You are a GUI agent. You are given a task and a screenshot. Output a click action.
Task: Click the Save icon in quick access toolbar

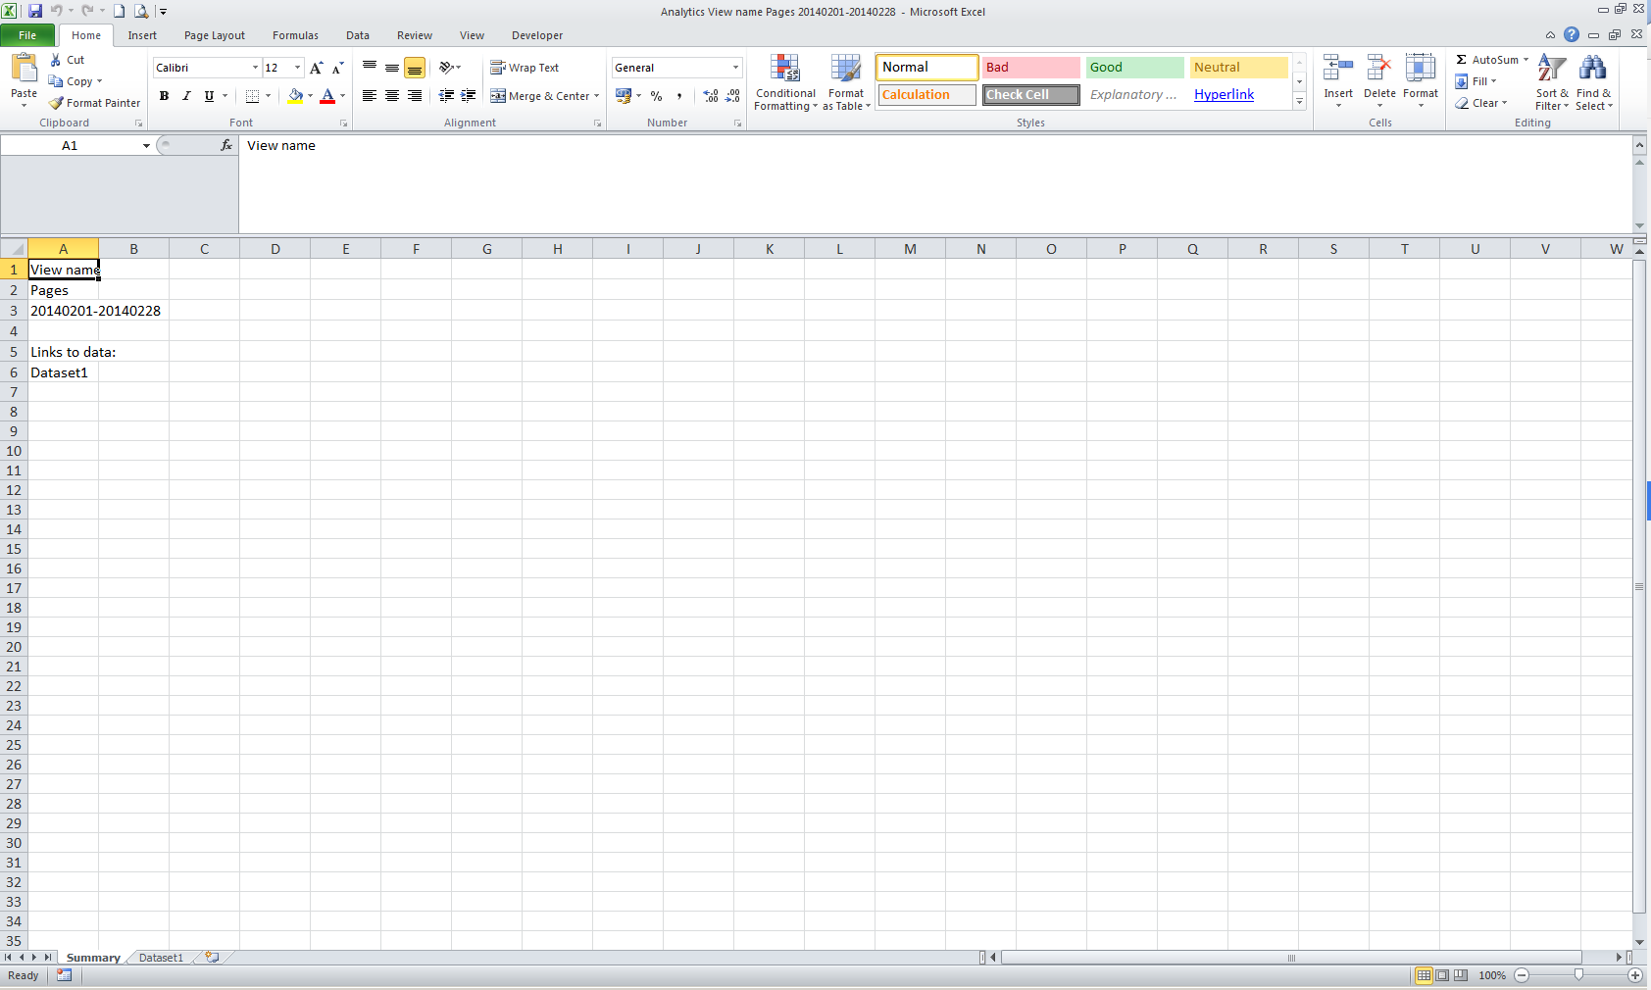click(35, 11)
